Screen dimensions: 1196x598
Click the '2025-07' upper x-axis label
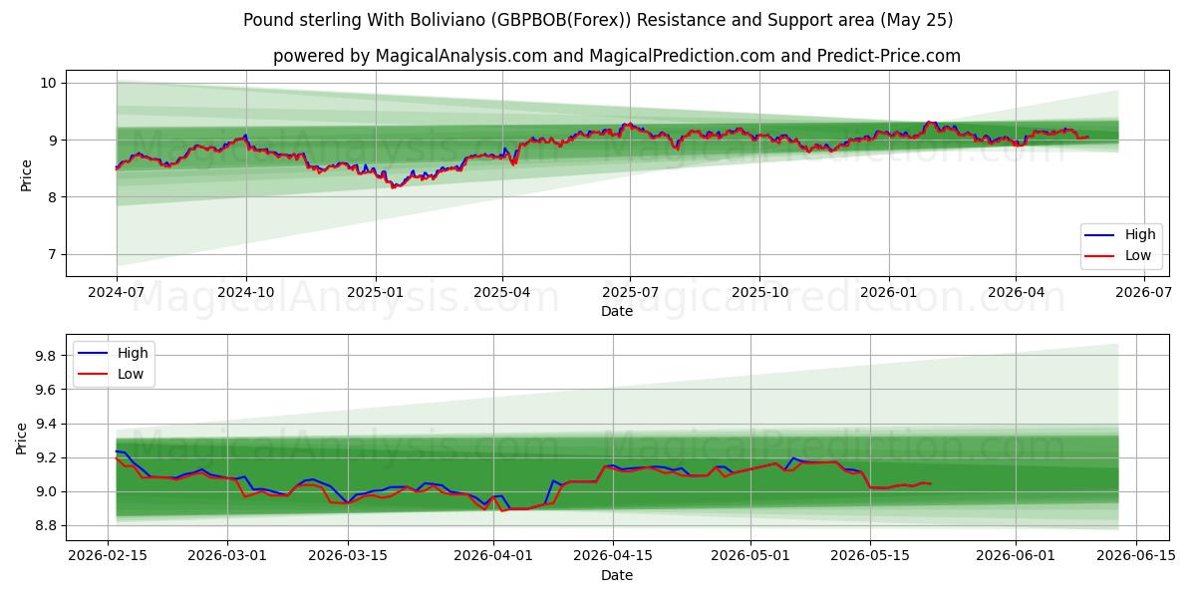pyautogui.click(x=631, y=294)
